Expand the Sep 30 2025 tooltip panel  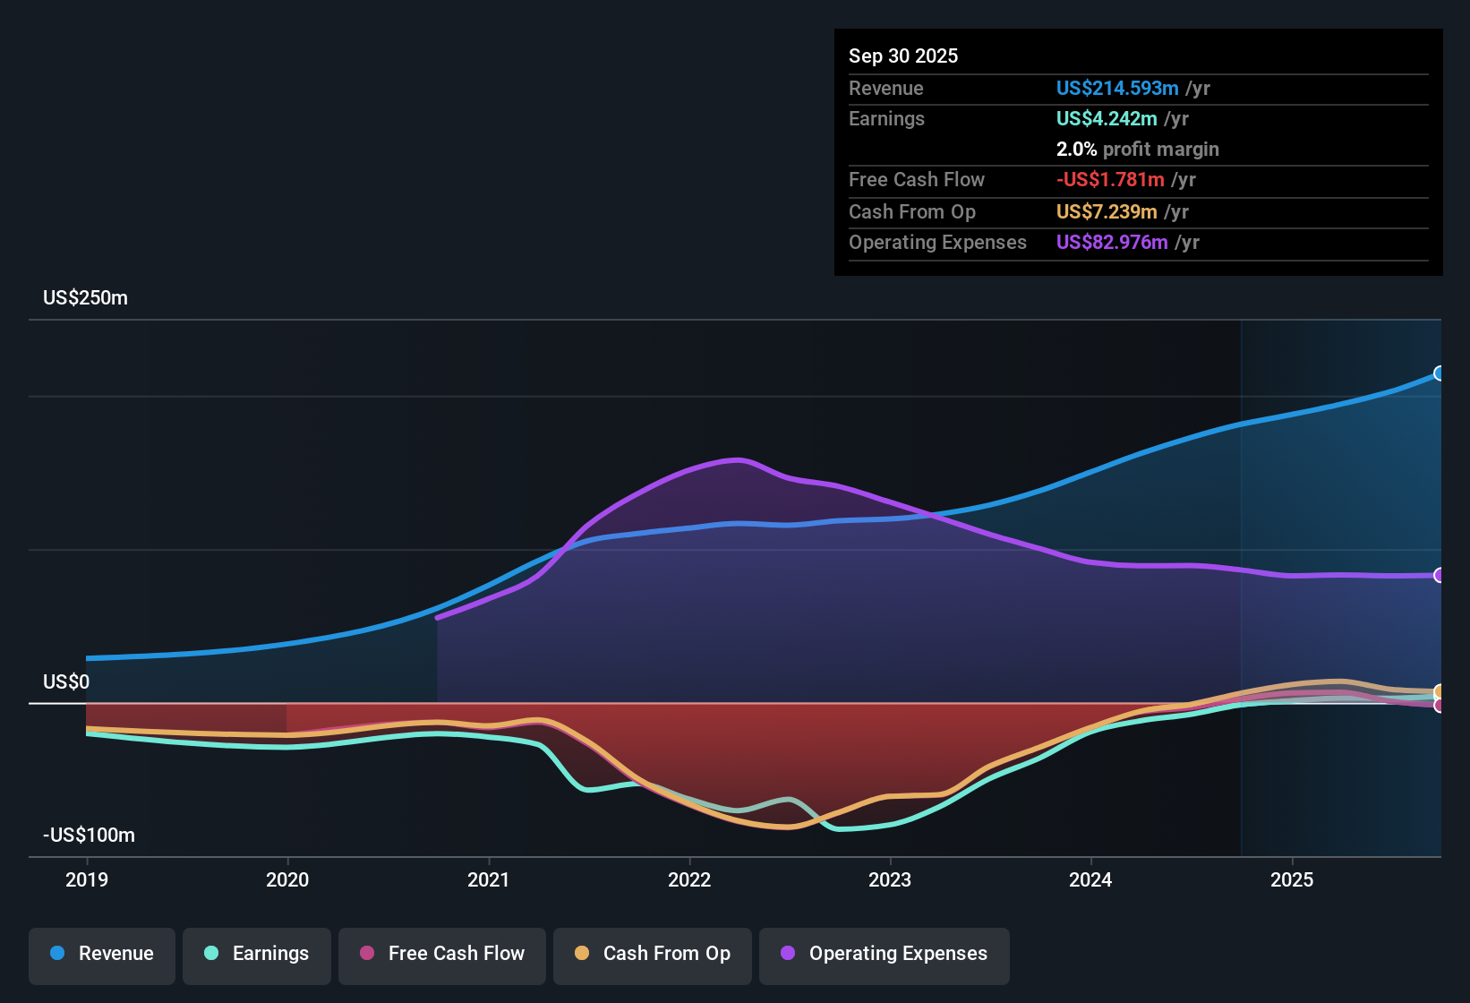(x=1137, y=152)
